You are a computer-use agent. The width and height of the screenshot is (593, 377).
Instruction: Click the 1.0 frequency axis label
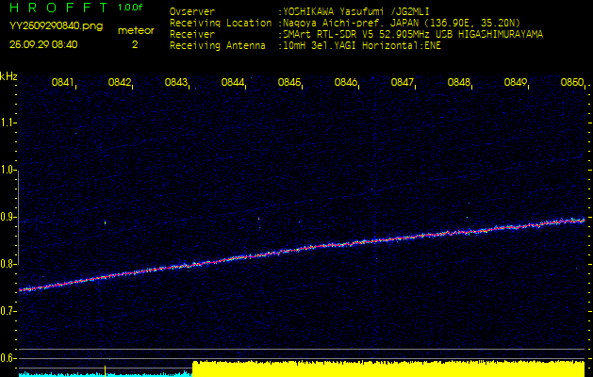pos(9,171)
